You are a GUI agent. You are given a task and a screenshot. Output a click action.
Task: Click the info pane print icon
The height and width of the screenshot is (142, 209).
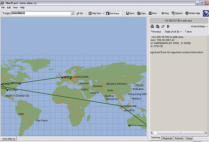(x=152, y=27)
